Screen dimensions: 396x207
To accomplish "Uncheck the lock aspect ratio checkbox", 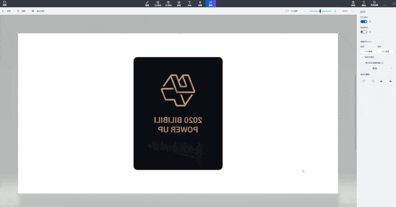I will click(362, 57).
